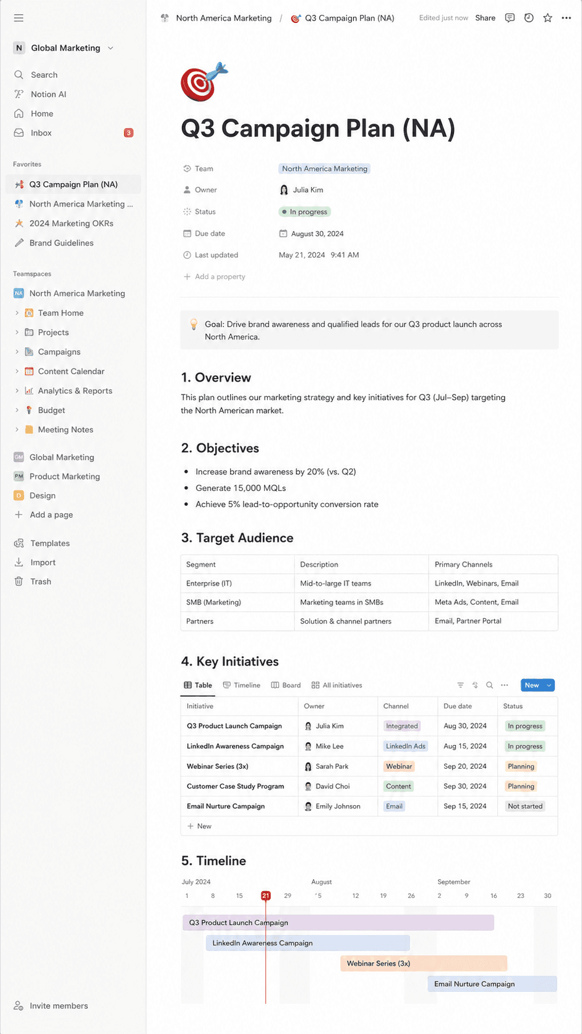Expand the Budget page arrow
The height and width of the screenshot is (1034, 582).
tap(17, 410)
